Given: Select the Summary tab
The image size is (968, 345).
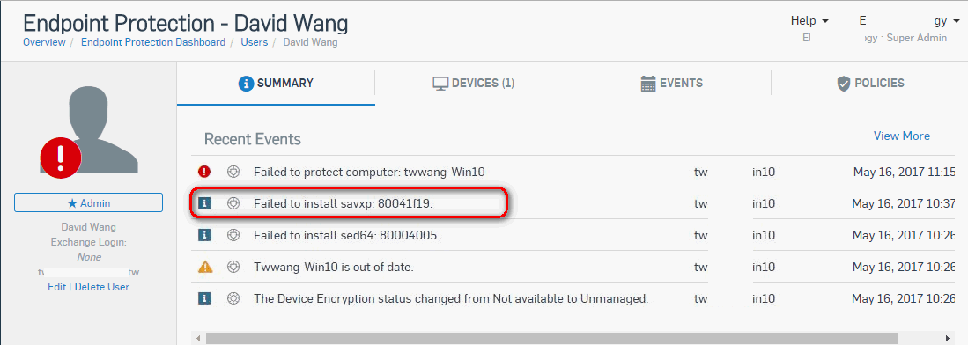Looking at the screenshot, I should (x=276, y=84).
